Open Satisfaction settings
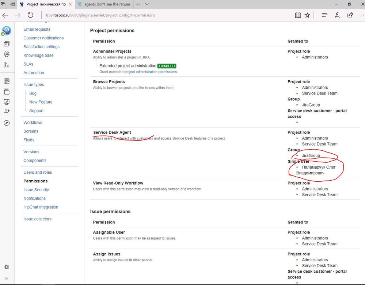 41,47
